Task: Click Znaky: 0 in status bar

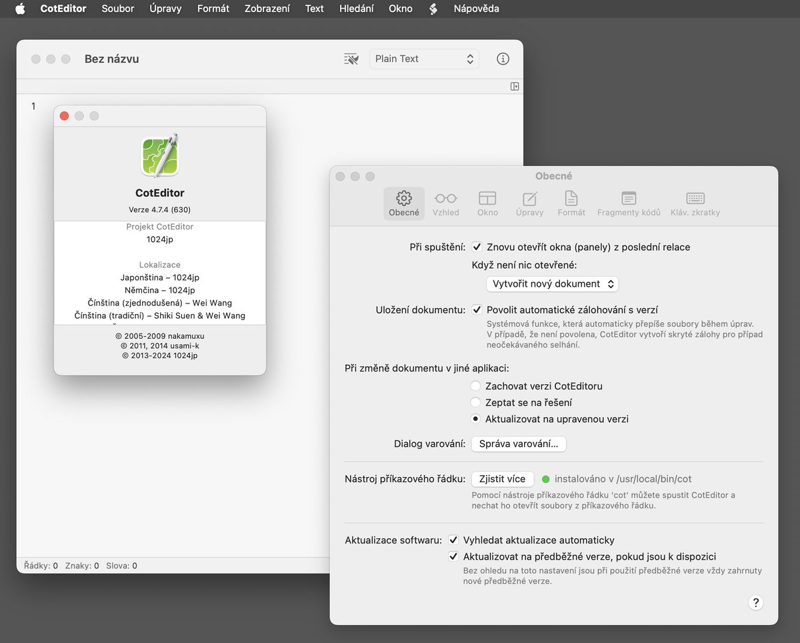Action: 82,566
